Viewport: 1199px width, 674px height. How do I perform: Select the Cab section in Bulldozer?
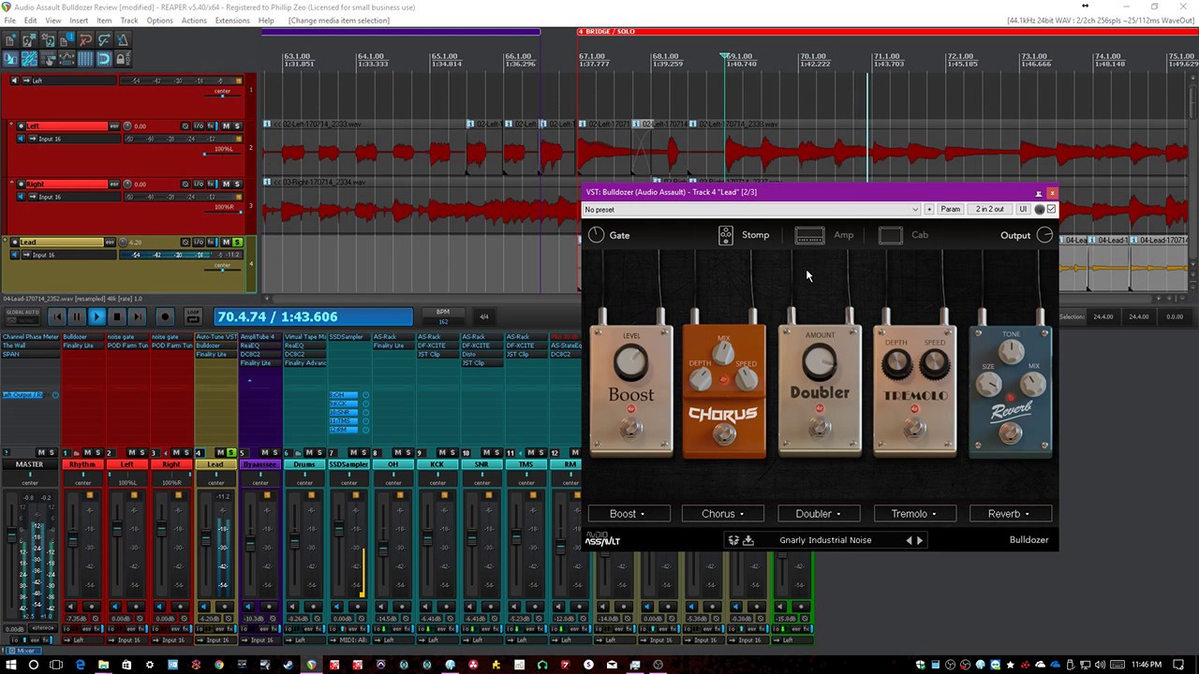point(904,235)
